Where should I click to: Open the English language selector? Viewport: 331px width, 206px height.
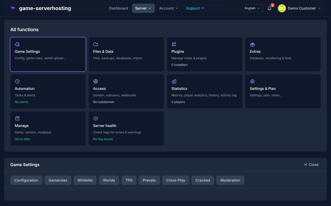click(x=252, y=8)
